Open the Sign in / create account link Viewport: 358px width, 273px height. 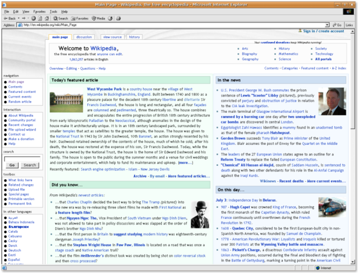pyautogui.click(x=323, y=31)
